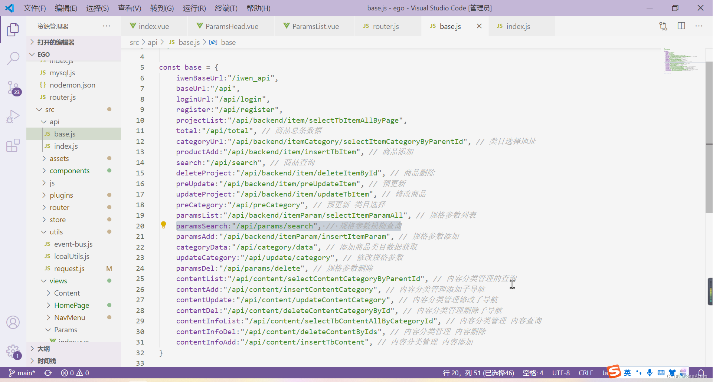713x382 pixels.
Task: Split the editor to the right
Action: coord(681,26)
